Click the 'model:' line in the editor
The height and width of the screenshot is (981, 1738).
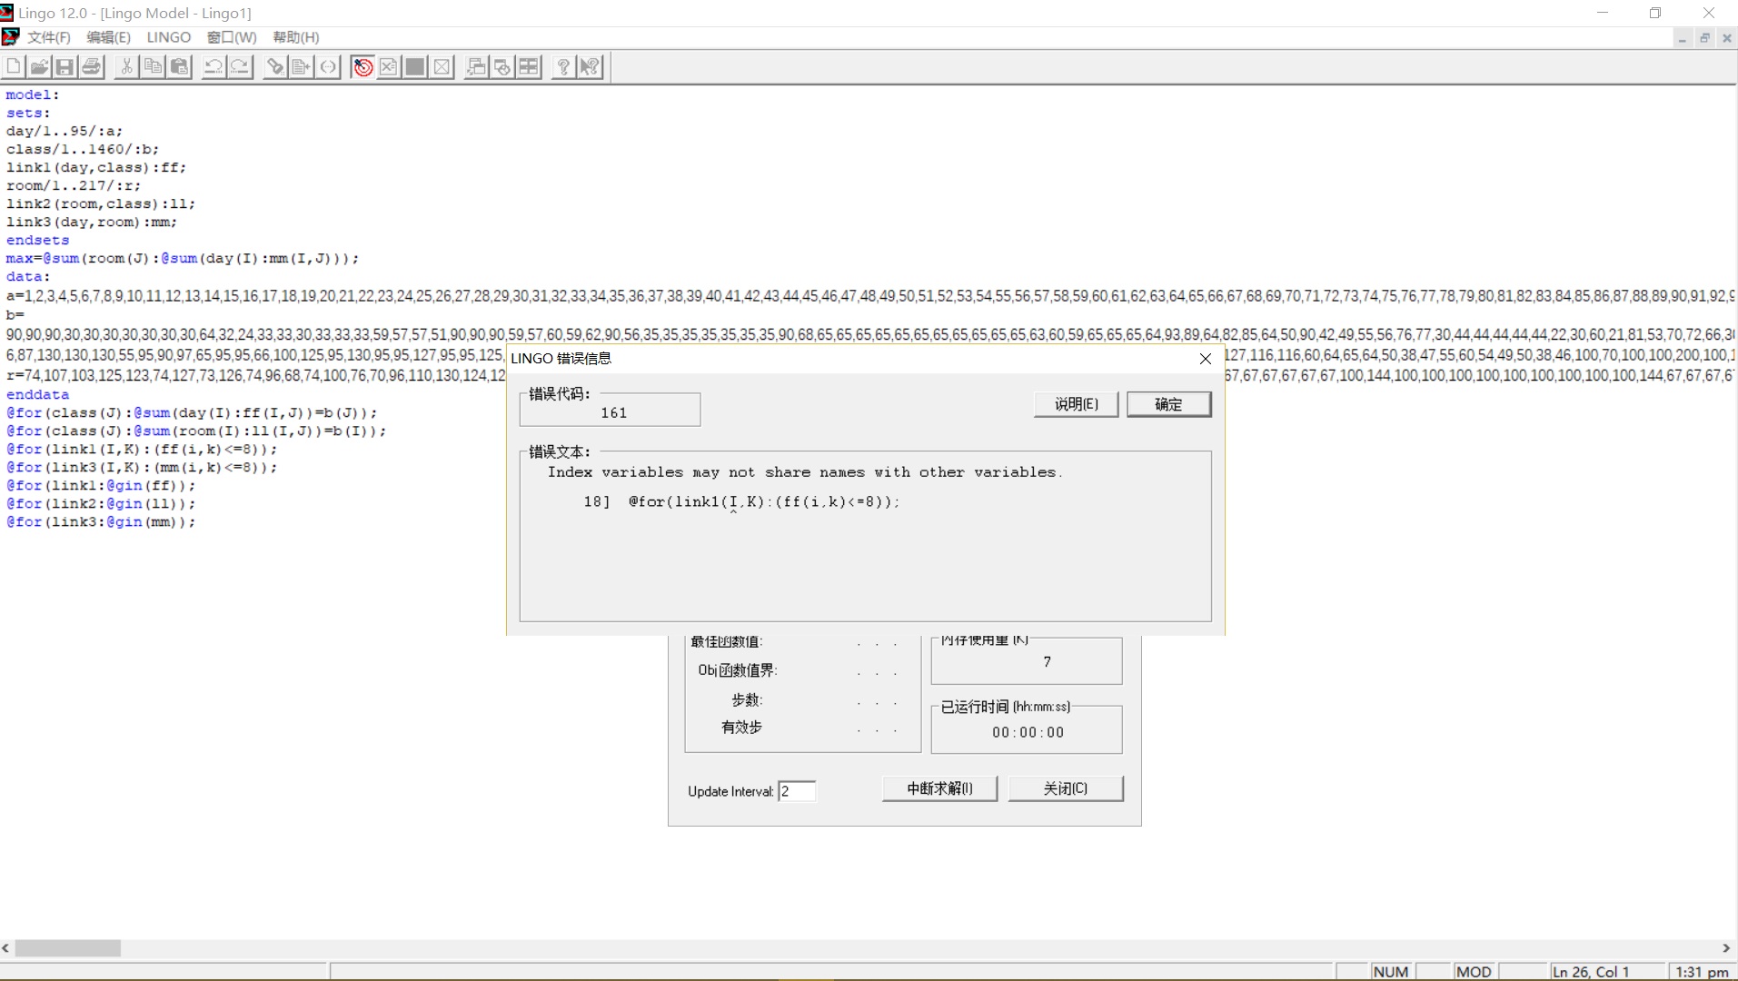33,94
